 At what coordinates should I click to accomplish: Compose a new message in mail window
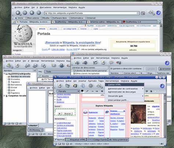17,66
